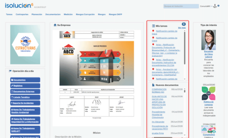Open the Encuesta de Clima Laboral photo
The width and height of the screenshot is (228, 138).
click(x=208, y=40)
